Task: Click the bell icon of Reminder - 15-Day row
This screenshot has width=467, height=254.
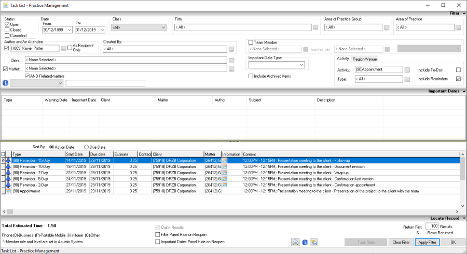Action: tap(8, 160)
